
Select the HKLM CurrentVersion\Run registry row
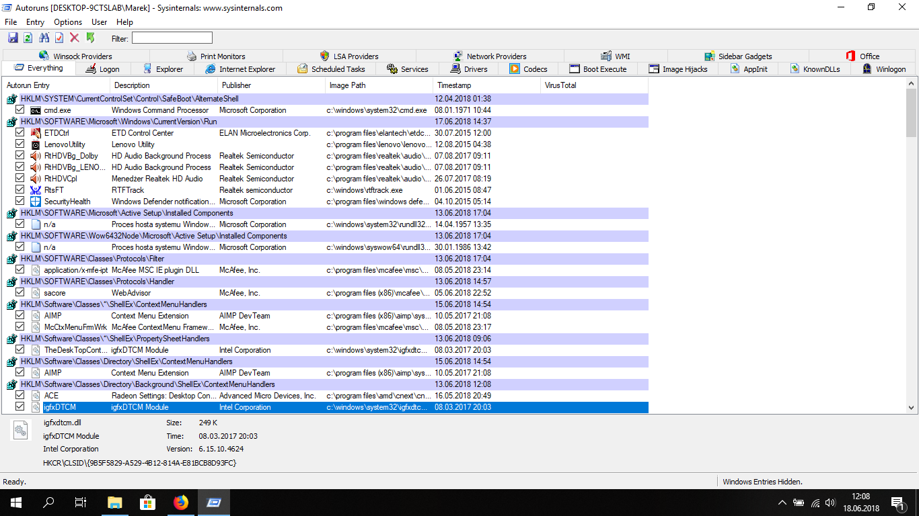327,122
